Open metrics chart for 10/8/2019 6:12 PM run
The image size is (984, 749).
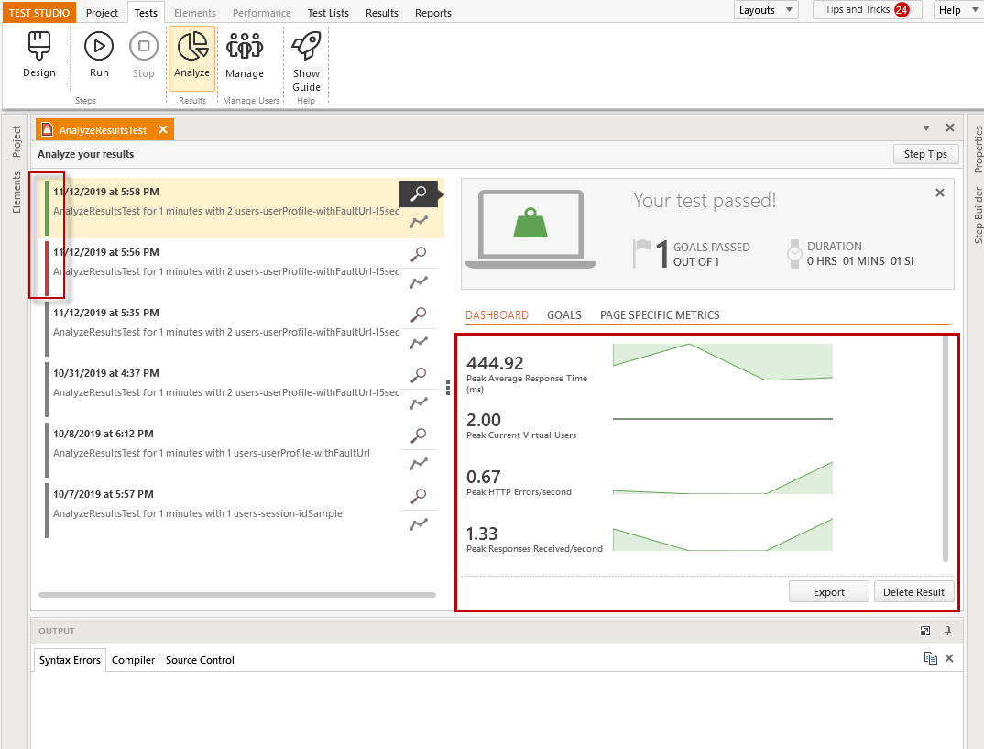pyautogui.click(x=419, y=463)
